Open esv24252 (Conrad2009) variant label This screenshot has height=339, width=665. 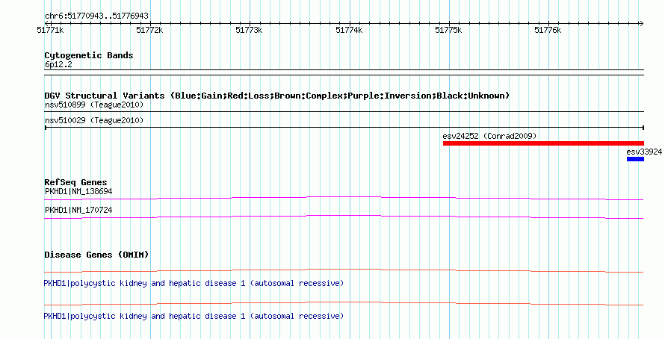489,136
